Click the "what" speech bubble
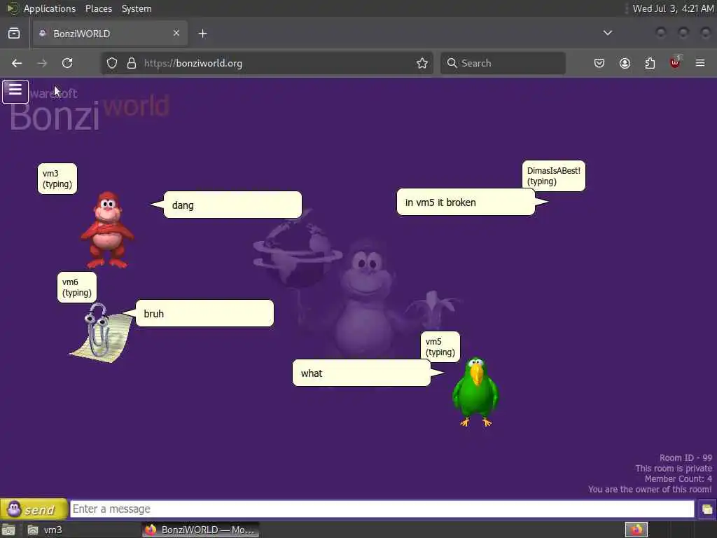This screenshot has width=717, height=538. 361,373
